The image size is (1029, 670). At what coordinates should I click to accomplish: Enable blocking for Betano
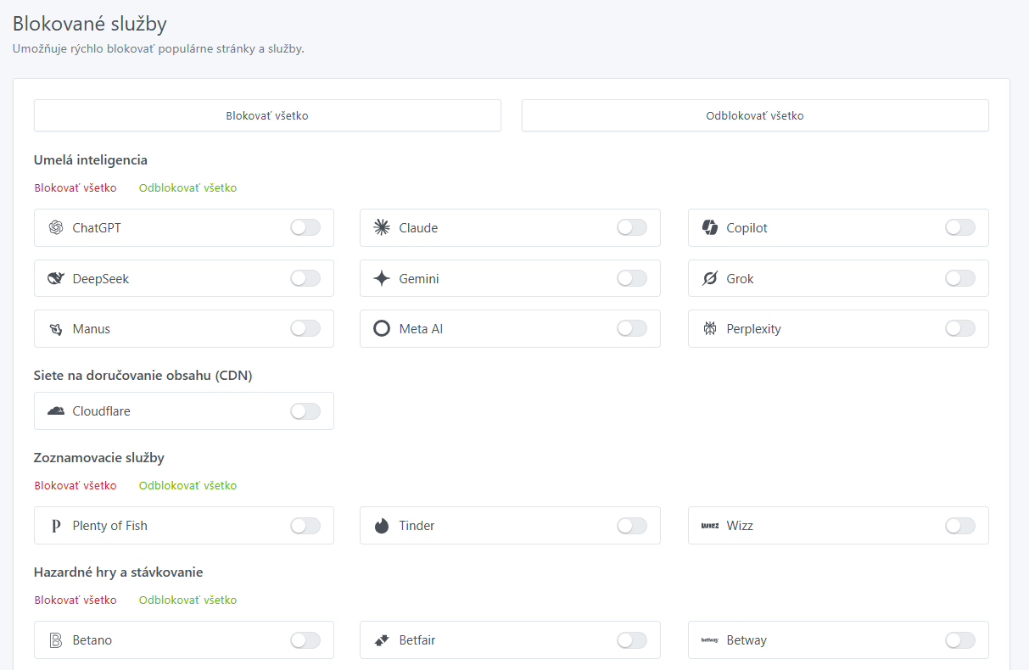305,640
